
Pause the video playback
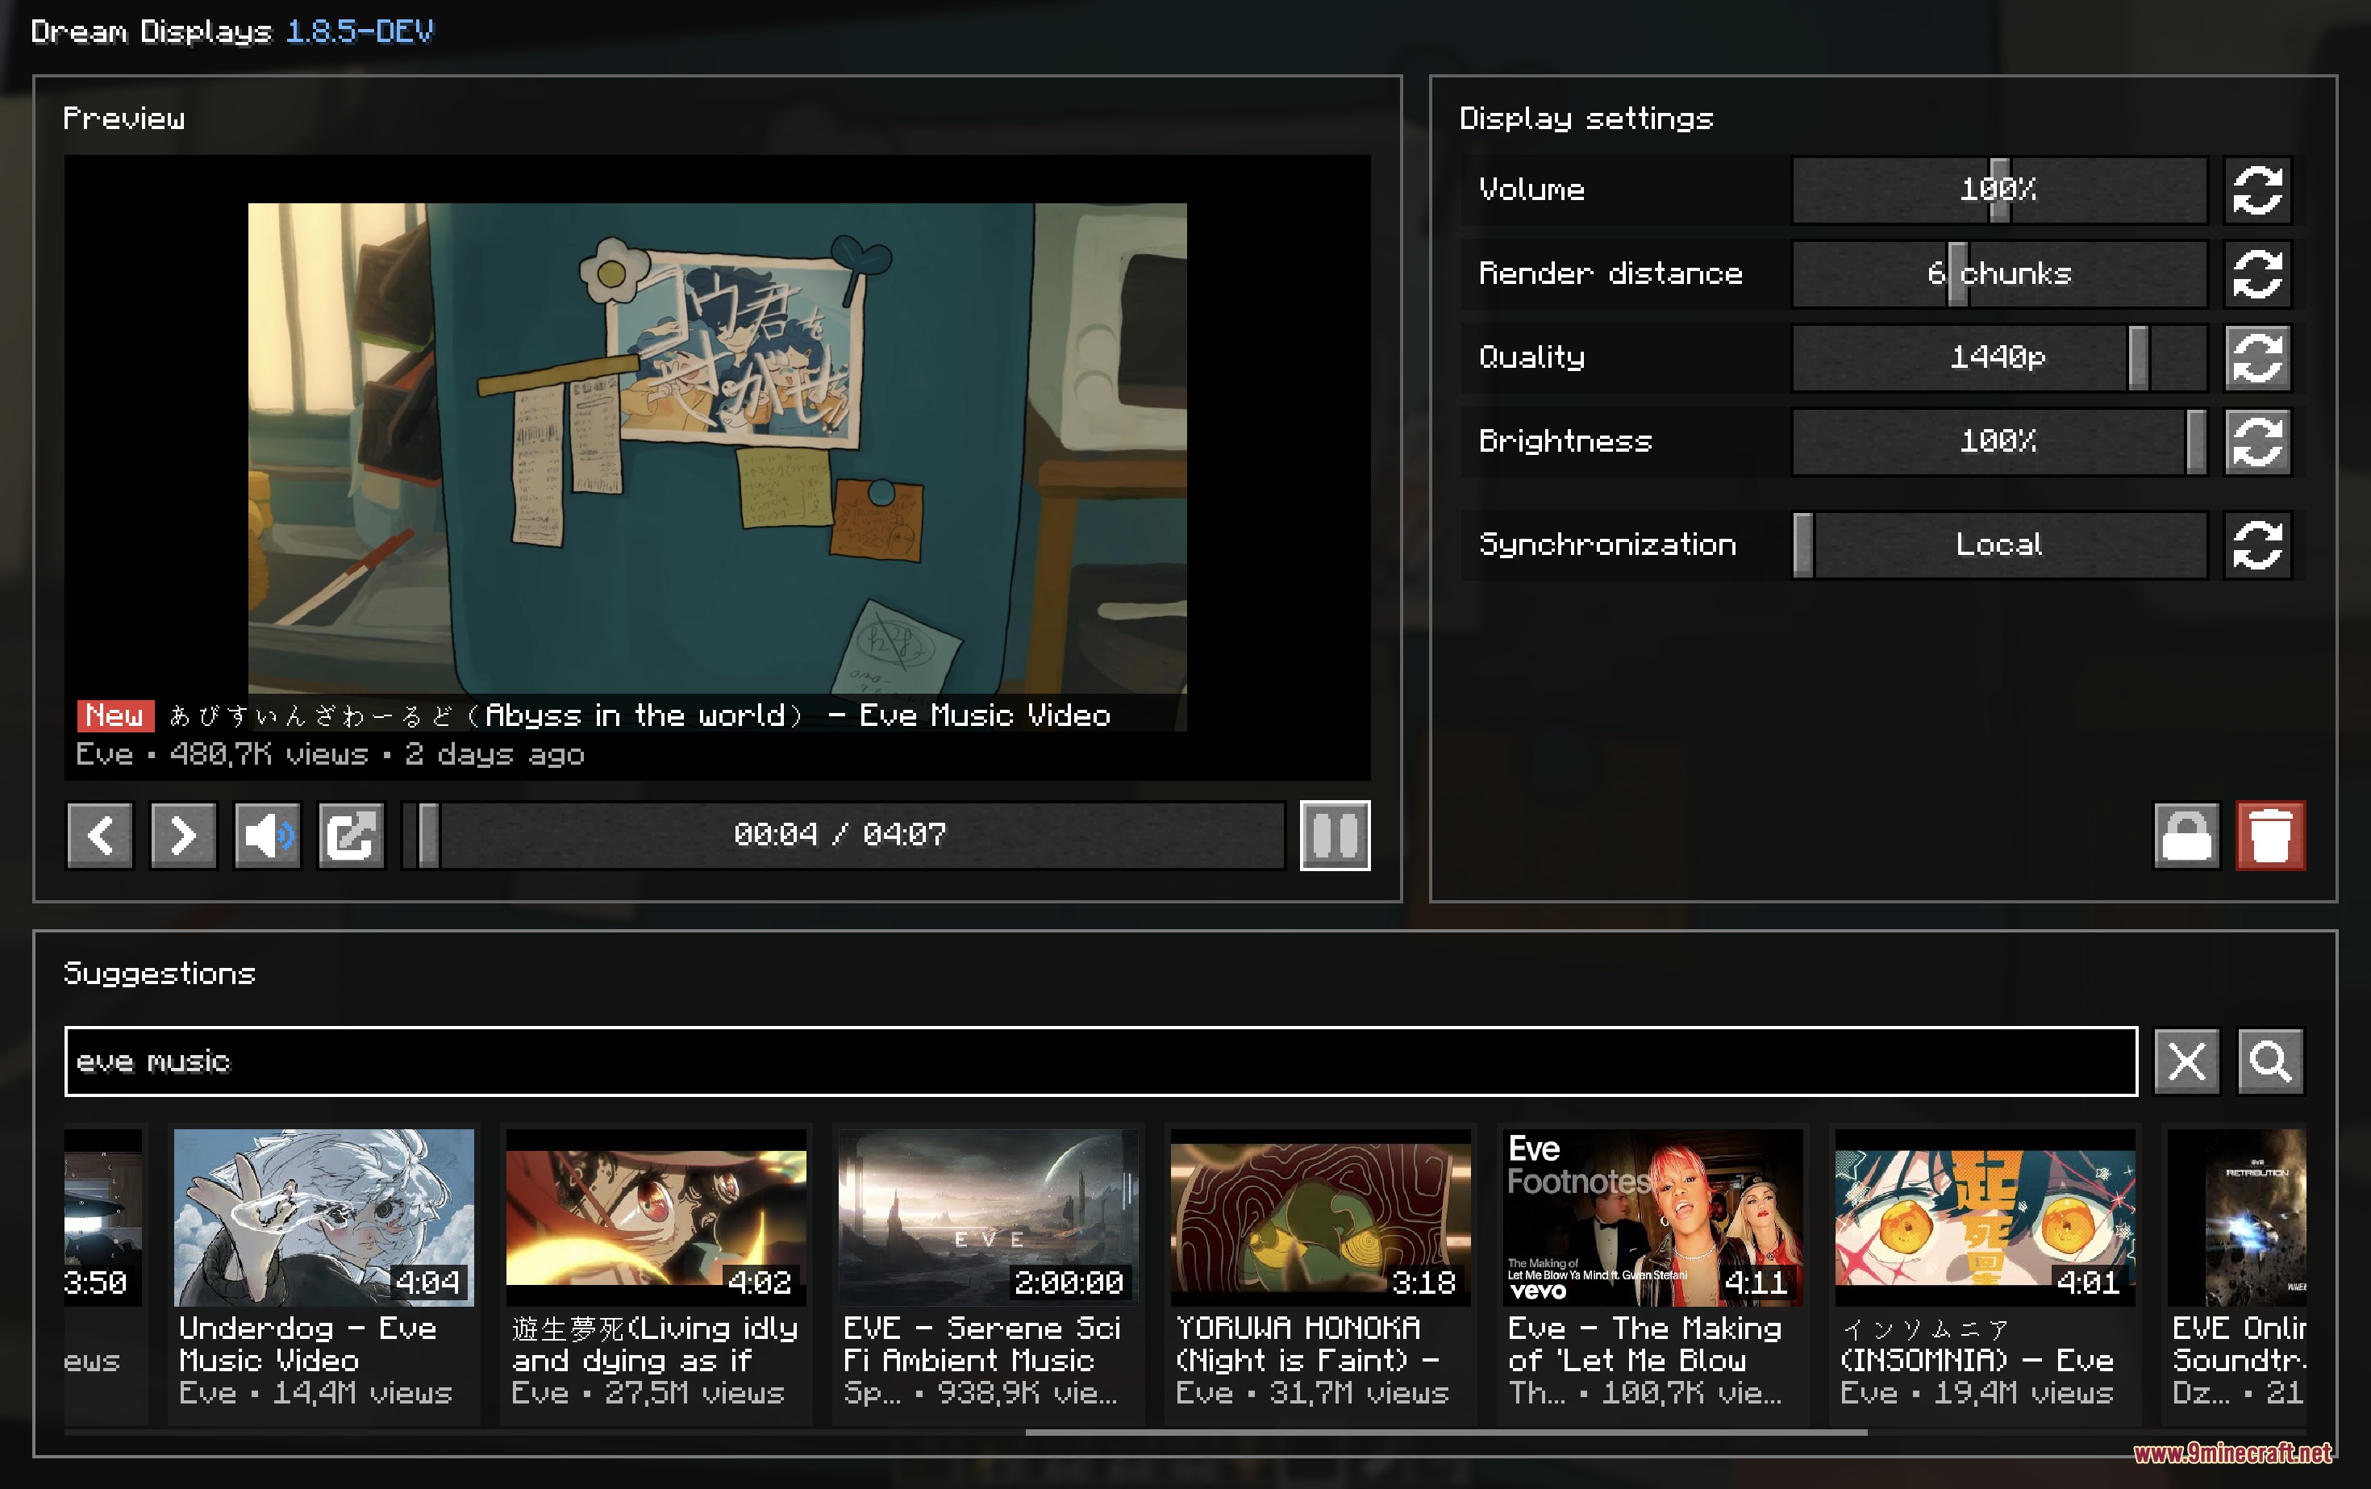[1336, 836]
